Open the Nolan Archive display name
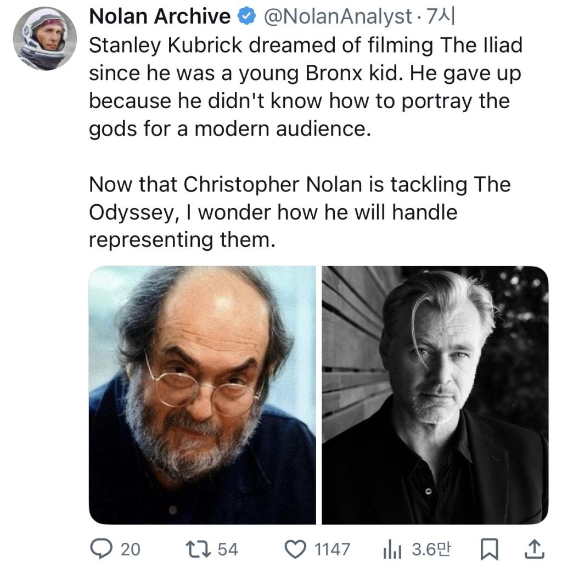 click(160, 17)
